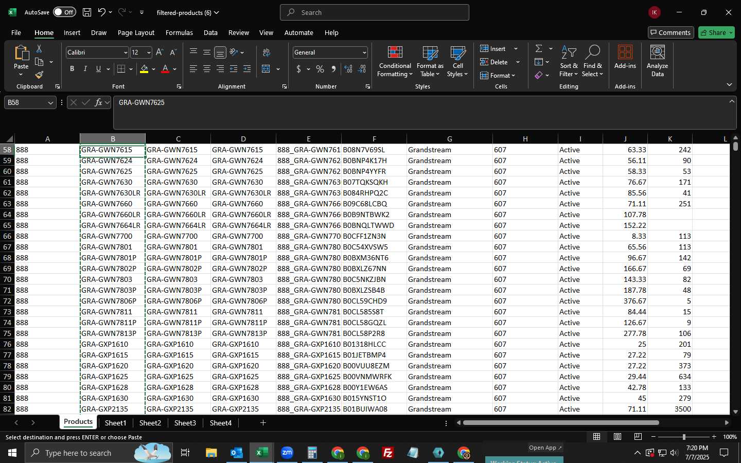Open Format as Table dropdown
Screen dimensions: 741x463
click(x=430, y=61)
